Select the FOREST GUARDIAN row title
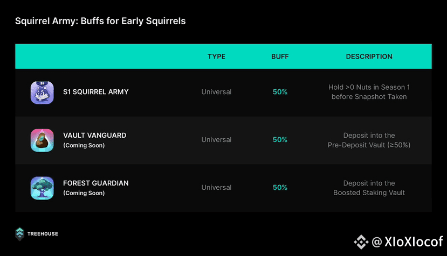 (x=96, y=183)
